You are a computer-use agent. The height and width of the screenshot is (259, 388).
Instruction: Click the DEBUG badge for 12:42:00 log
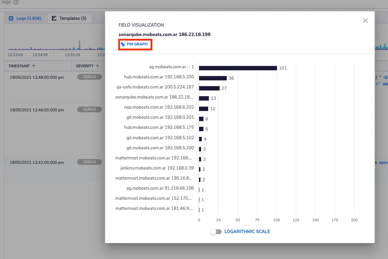89,162
